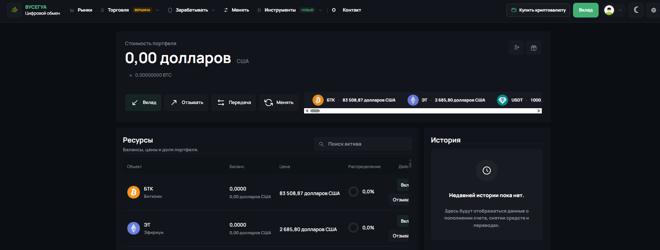Toggle dark mode moon icon
Image resolution: width=660 pixels, height=250 pixels.
(x=636, y=10)
